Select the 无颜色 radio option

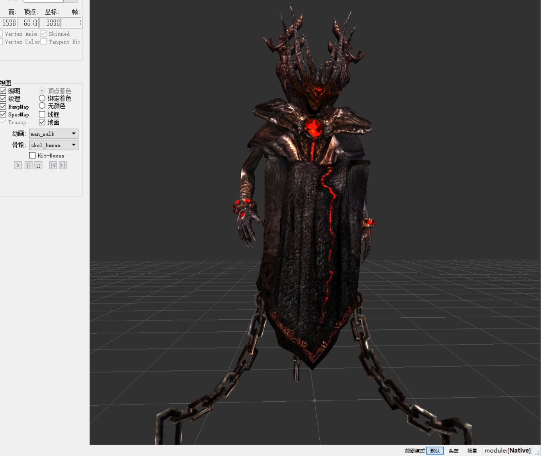pos(42,106)
